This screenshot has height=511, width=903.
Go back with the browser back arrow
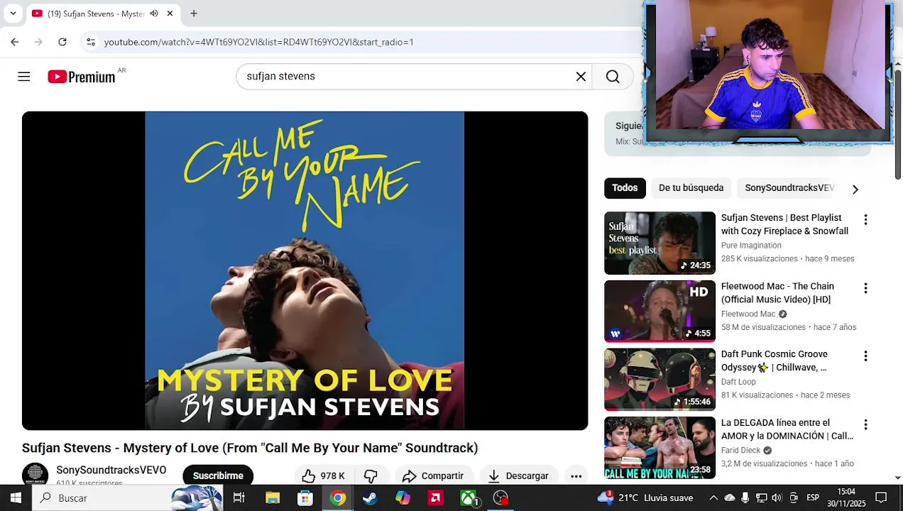(14, 42)
